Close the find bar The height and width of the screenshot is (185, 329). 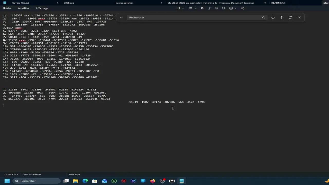click(x=299, y=17)
